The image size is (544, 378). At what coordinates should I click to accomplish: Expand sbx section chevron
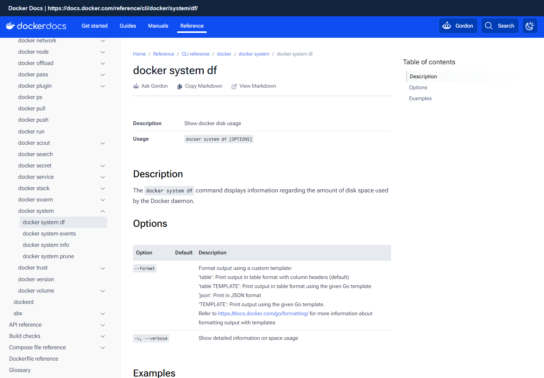pyautogui.click(x=103, y=313)
